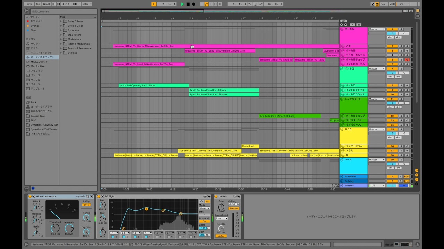
Task: Open the Limiter Lookahead 3 ms dropdown
Action: 221,218
